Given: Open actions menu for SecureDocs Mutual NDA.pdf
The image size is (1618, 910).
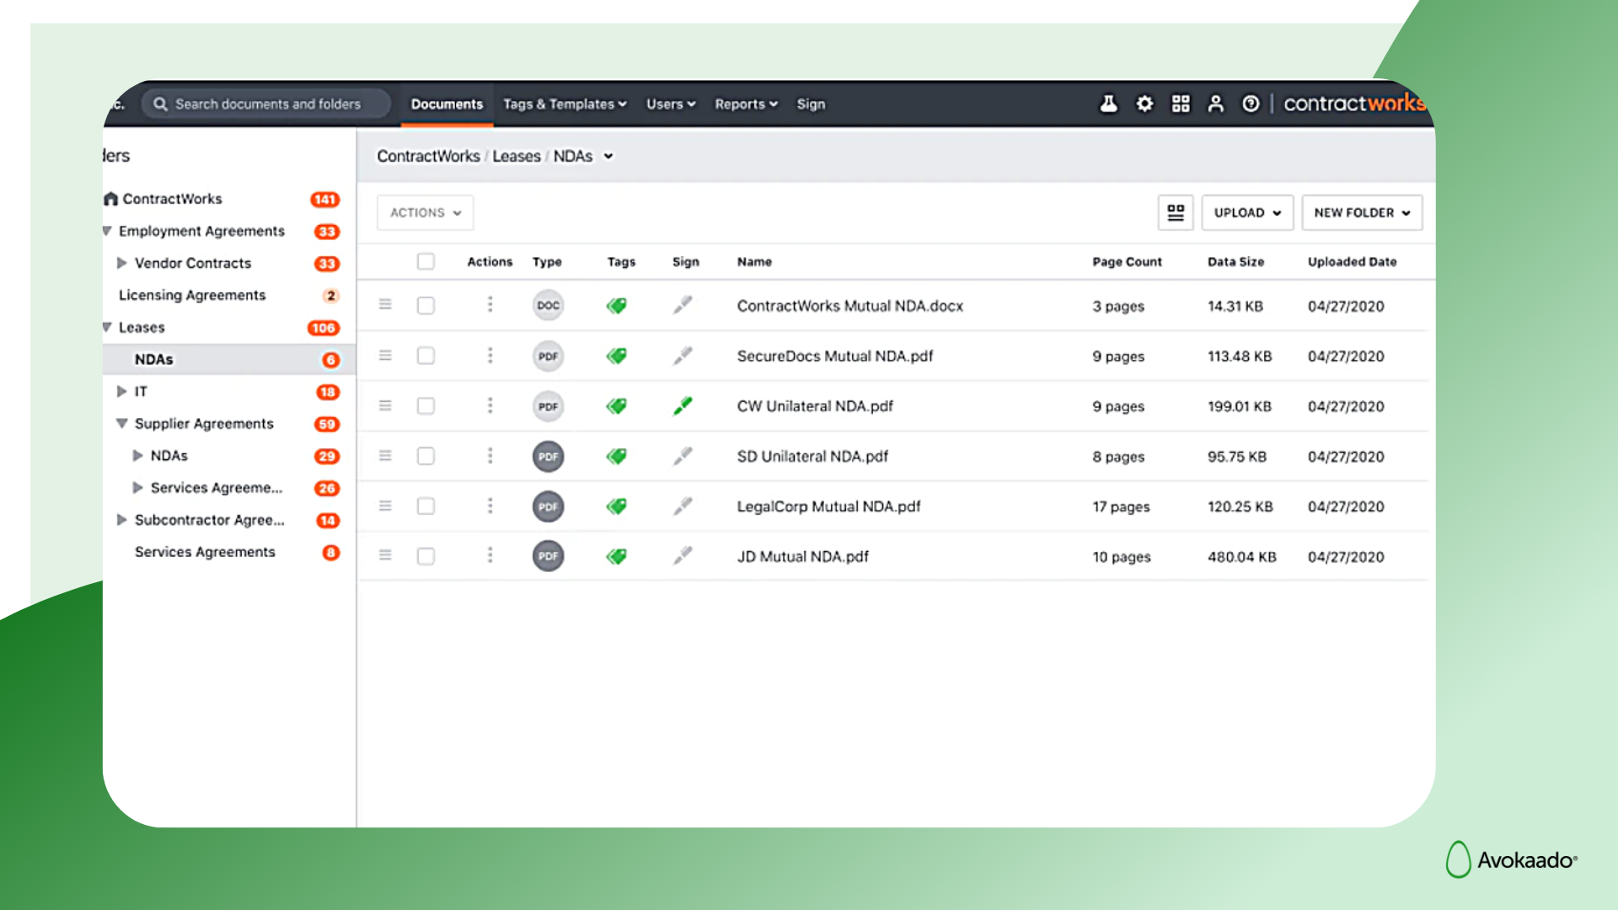Looking at the screenshot, I should (490, 355).
